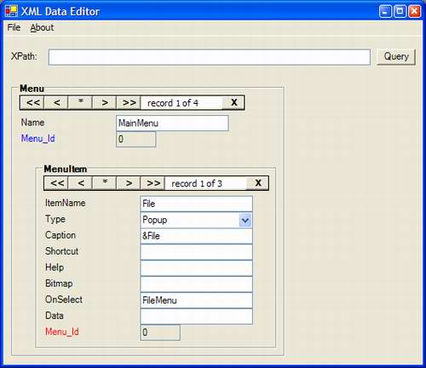Jump to last Menu record
Viewport: 426px width, 368px height.
point(129,102)
